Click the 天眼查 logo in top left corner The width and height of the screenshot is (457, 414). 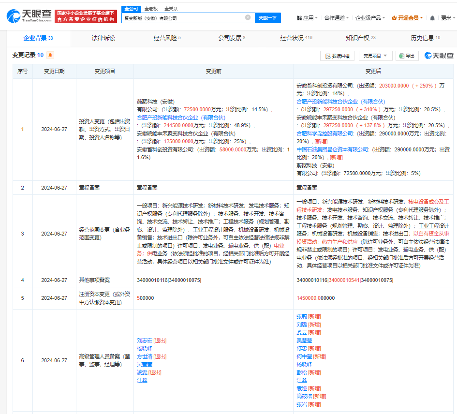28,15
